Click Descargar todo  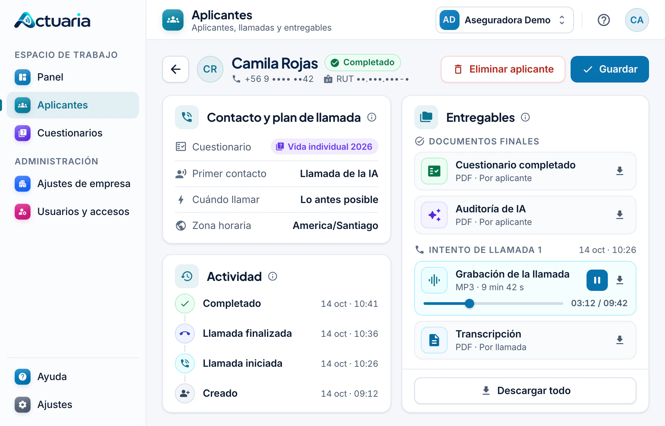(x=525, y=391)
